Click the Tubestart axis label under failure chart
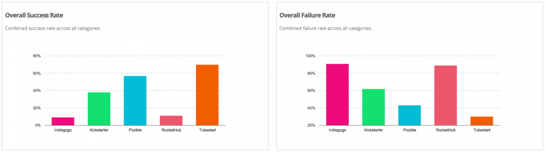The image size is (545, 152). click(x=482, y=130)
